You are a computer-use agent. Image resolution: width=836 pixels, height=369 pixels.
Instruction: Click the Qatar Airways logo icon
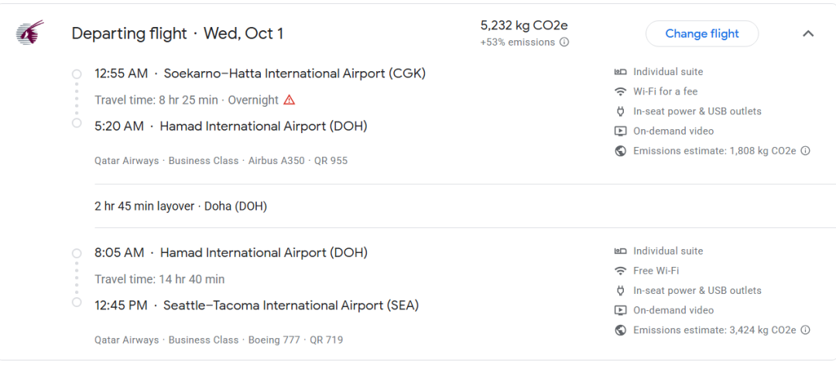pyautogui.click(x=30, y=32)
